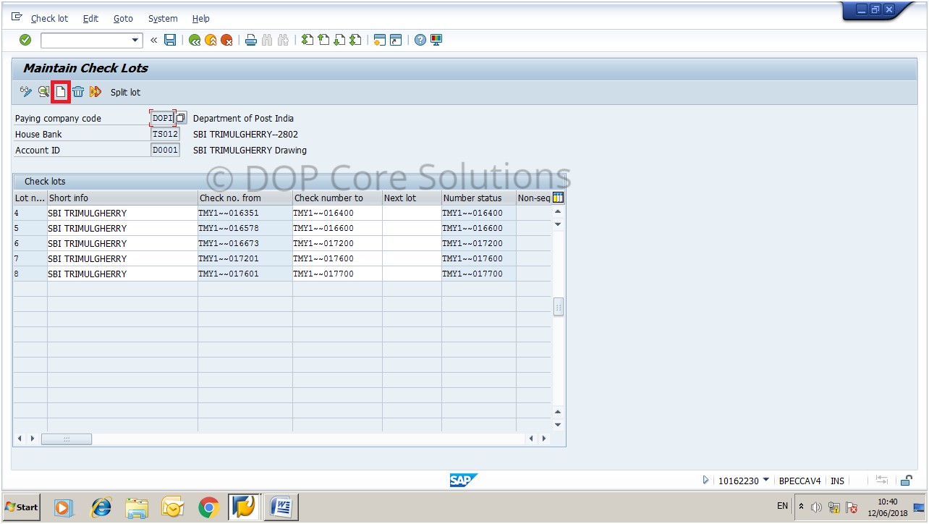Screen dimensions: 929x524
Task: Open the Edit menu
Action: (90, 19)
